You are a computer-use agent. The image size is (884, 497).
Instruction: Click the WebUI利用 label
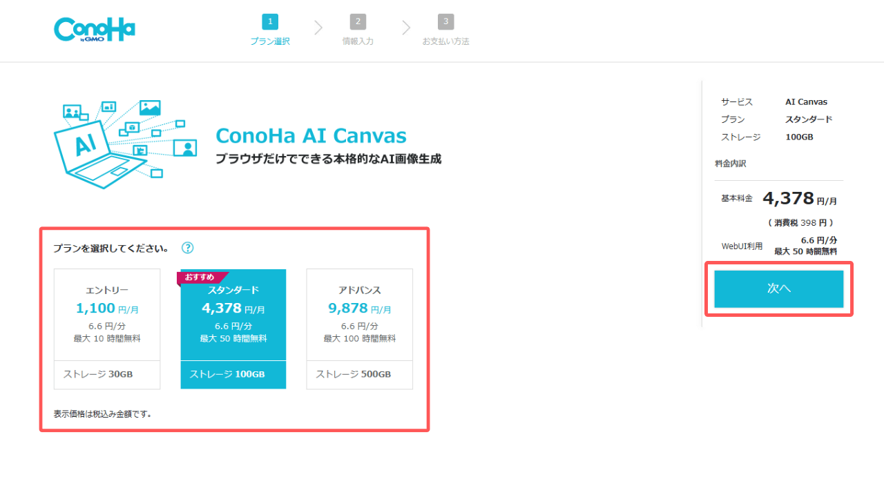coord(742,246)
